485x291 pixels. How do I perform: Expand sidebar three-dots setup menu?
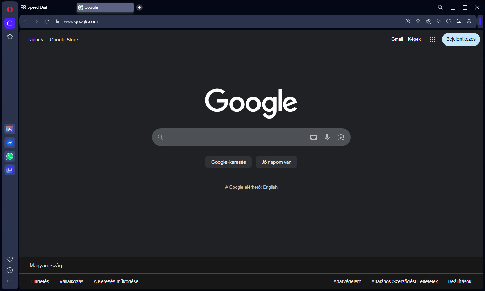point(10,281)
